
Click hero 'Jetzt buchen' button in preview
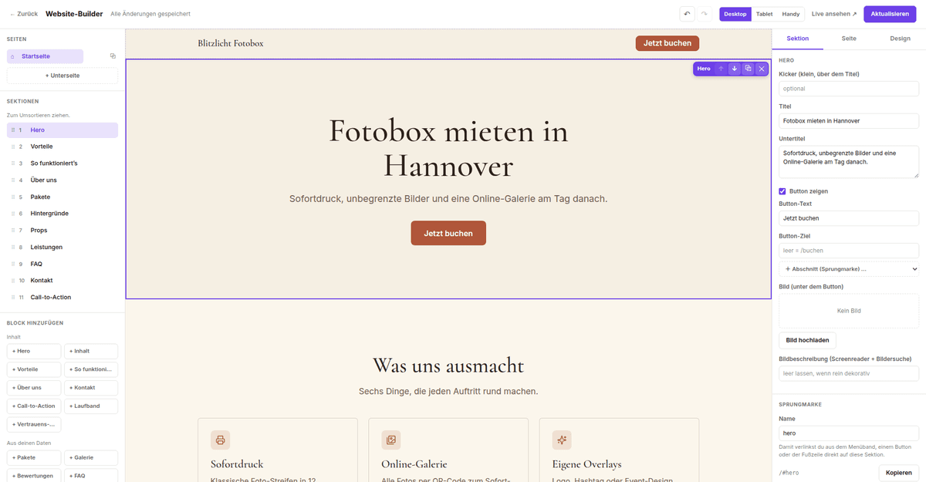tap(448, 233)
